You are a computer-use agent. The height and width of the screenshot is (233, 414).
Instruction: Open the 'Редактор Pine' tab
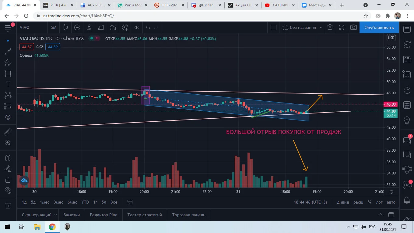tap(103, 215)
